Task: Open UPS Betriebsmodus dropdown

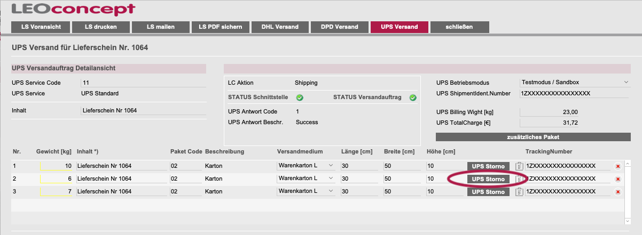Action: 575,83
